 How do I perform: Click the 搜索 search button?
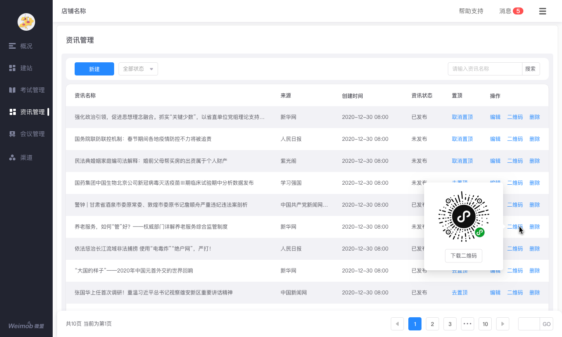(530, 69)
